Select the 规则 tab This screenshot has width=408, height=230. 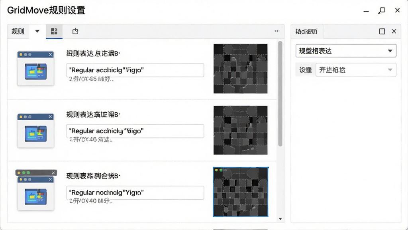(18, 32)
